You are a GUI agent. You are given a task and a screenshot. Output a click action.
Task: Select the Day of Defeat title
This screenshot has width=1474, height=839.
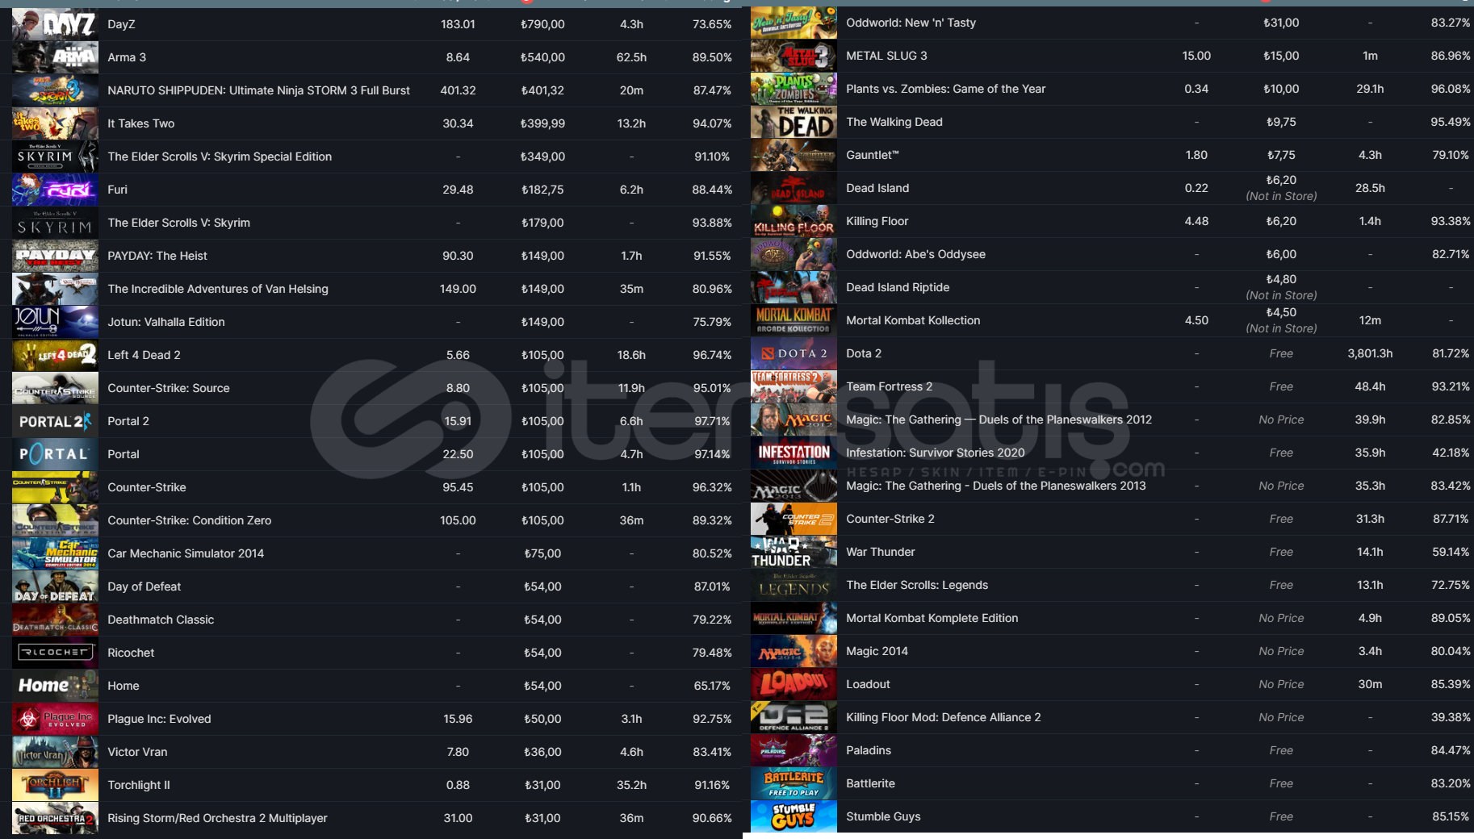144,586
